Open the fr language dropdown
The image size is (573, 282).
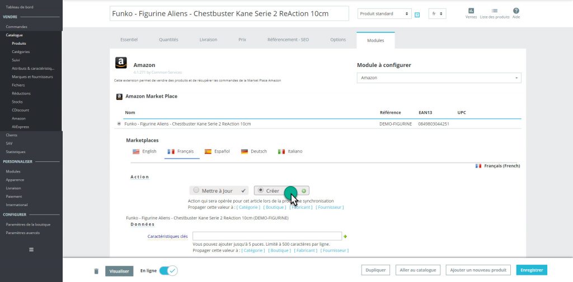click(x=437, y=14)
